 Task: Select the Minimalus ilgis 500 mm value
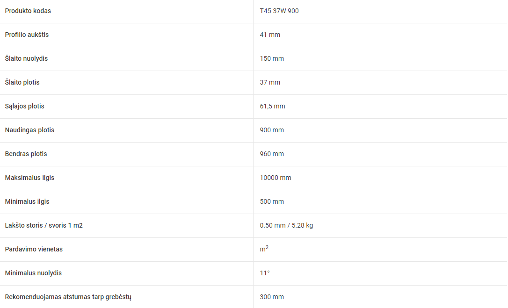click(x=272, y=201)
